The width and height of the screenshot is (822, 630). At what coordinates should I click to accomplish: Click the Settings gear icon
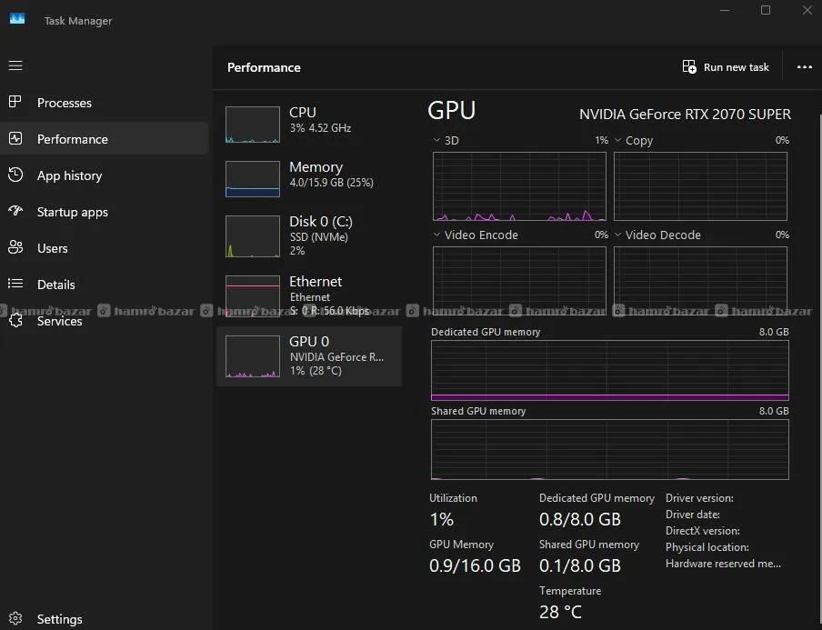click(x=15, y=618)
